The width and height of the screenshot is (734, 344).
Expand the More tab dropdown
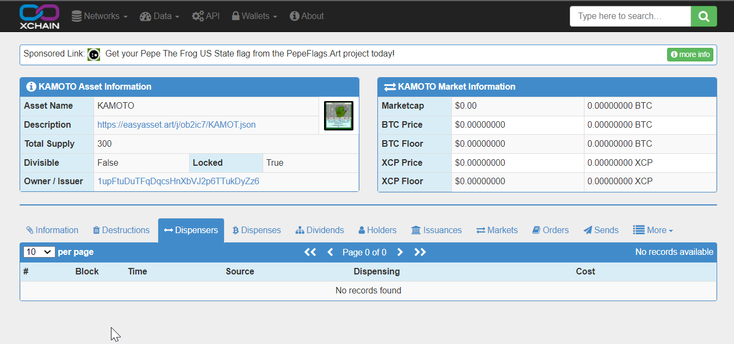653,230
